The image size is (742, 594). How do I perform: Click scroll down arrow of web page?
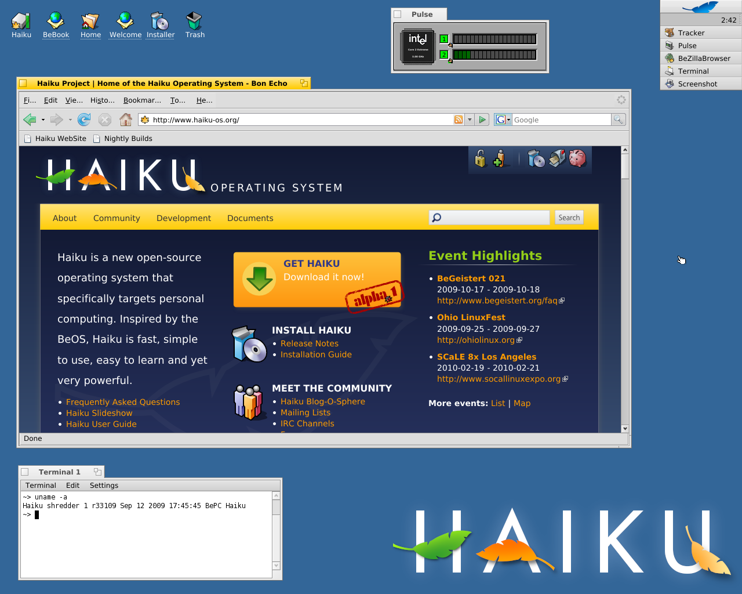[x=625, y=429]
